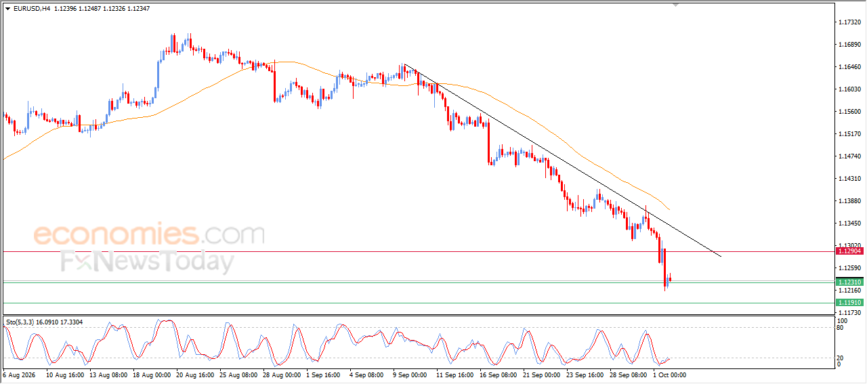
Task: Click the grey chart shift triangle at top
Action: tap(675, 5)
